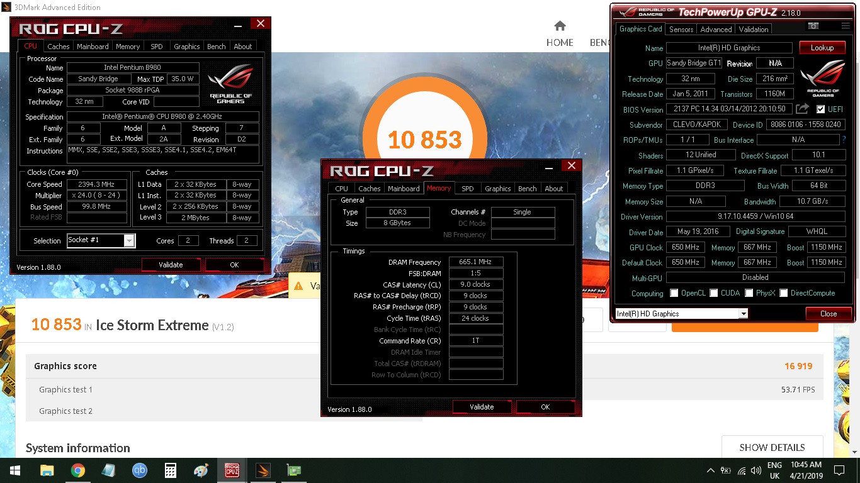Click OK in the CPU window
The image size is (860, 483).
234,265
